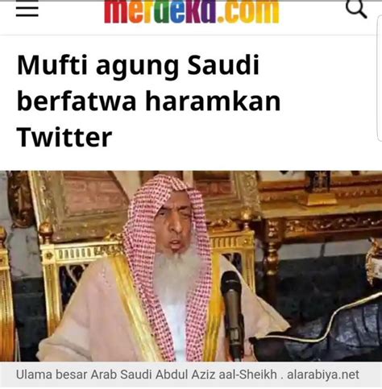Open the hamburger navigation menu
382x389 pixels.
(x=27, y=10)
